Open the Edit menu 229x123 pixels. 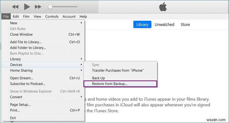(x=16, y=16)
